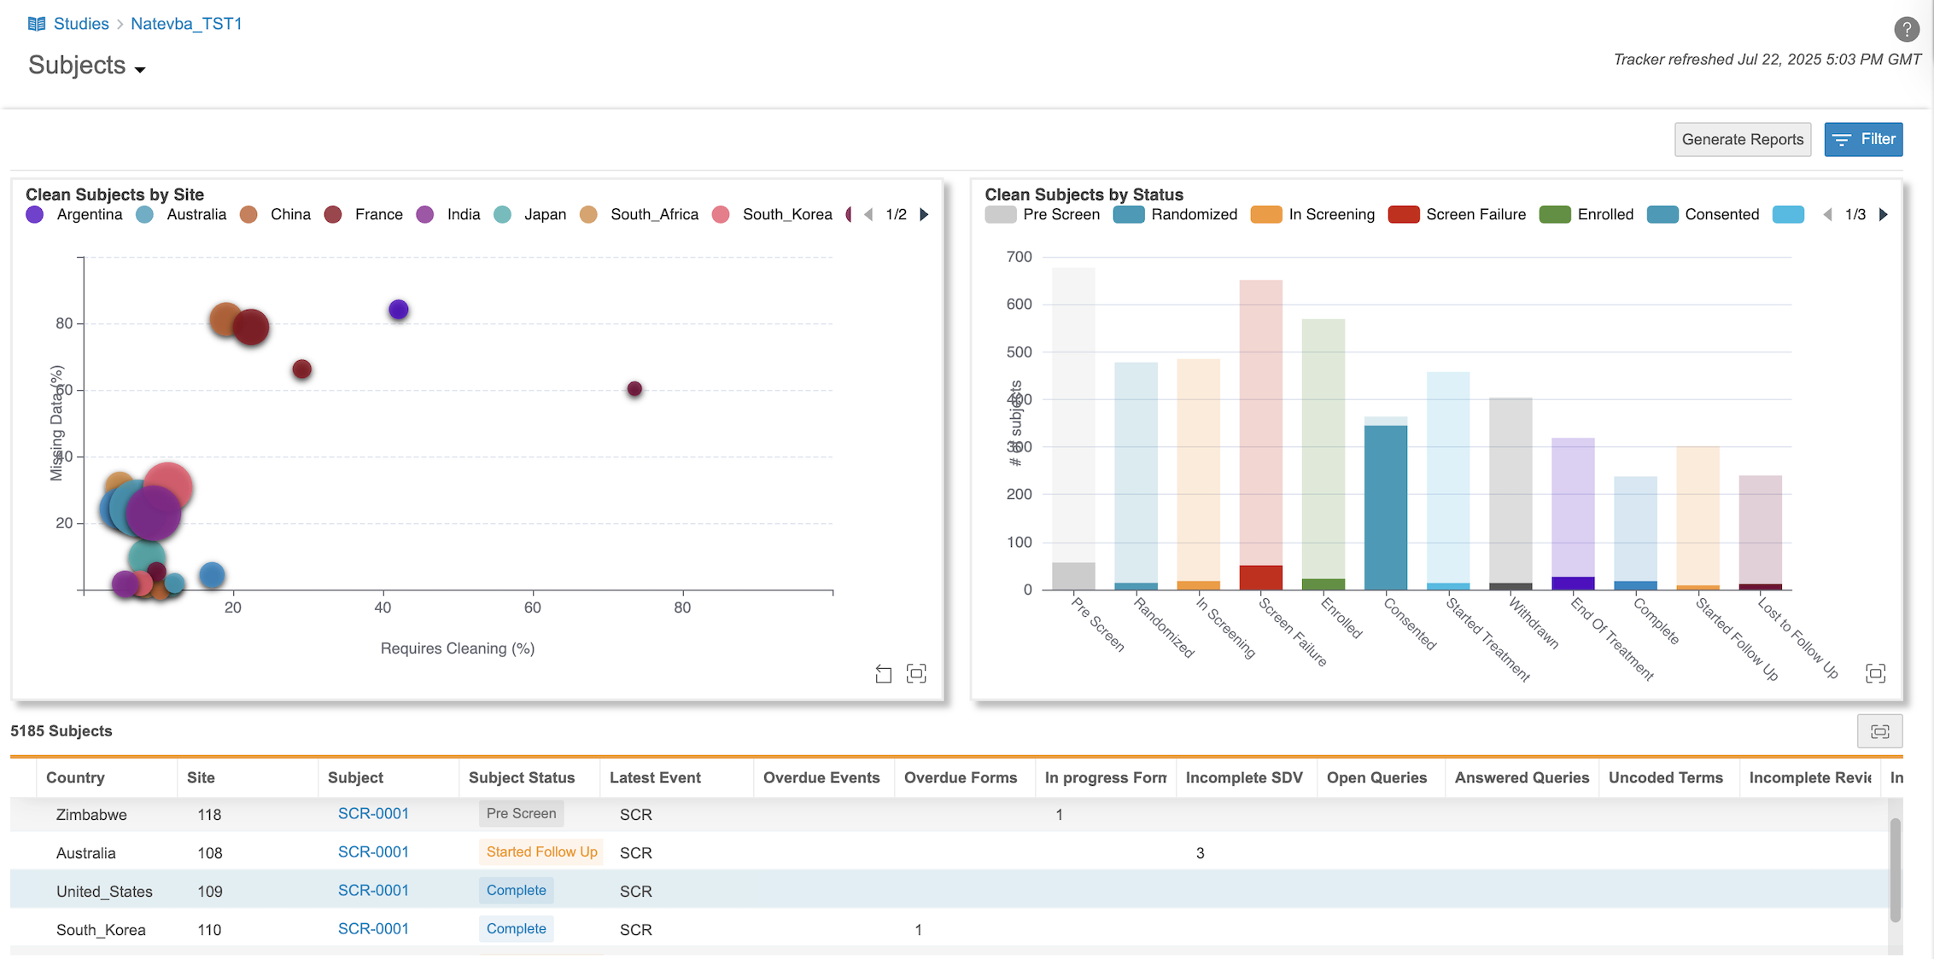Click the help question mark icon
This screenshot has width=1934, height=959.
(x=1906, y=29)
